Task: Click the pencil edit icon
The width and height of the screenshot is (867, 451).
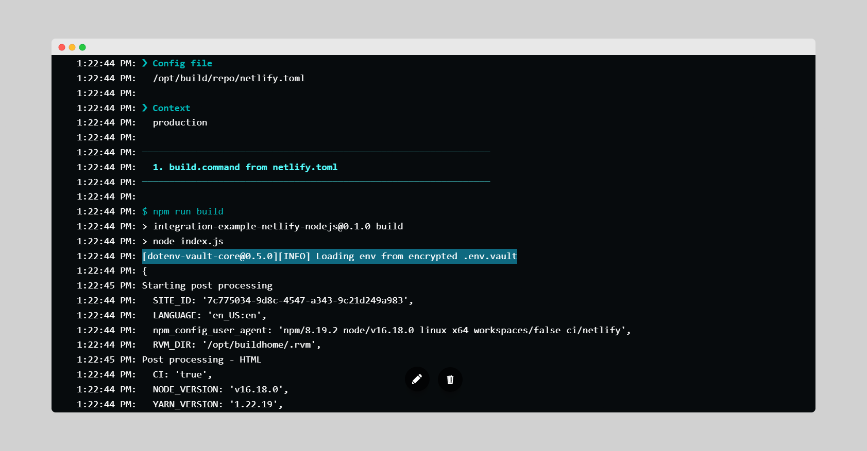Action: pos(417,380)
